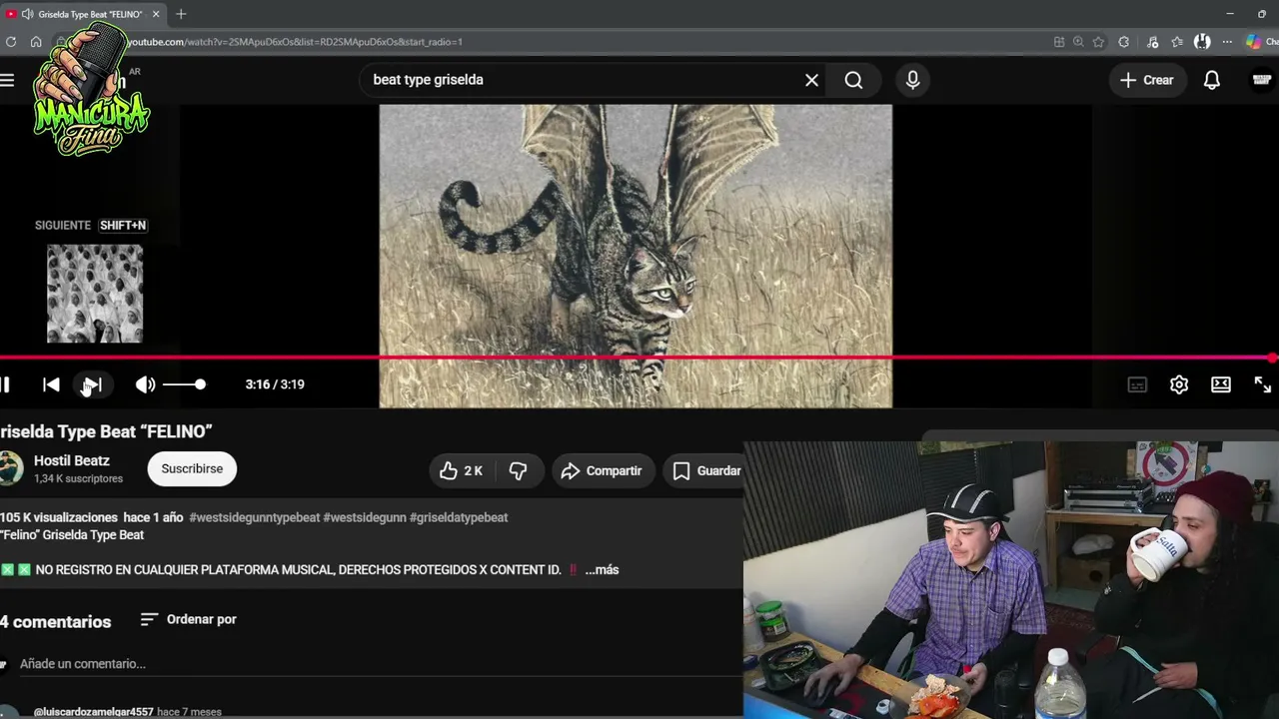Mute the tab via its speaker icon

click(27, 14)
